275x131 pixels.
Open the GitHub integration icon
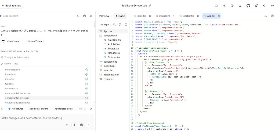coord(248,6)
